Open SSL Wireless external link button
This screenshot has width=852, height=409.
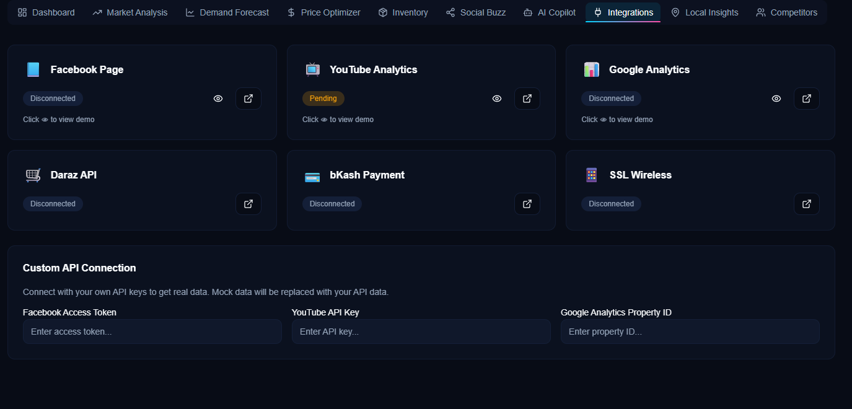pyautogui.click(x=807, y=204)
